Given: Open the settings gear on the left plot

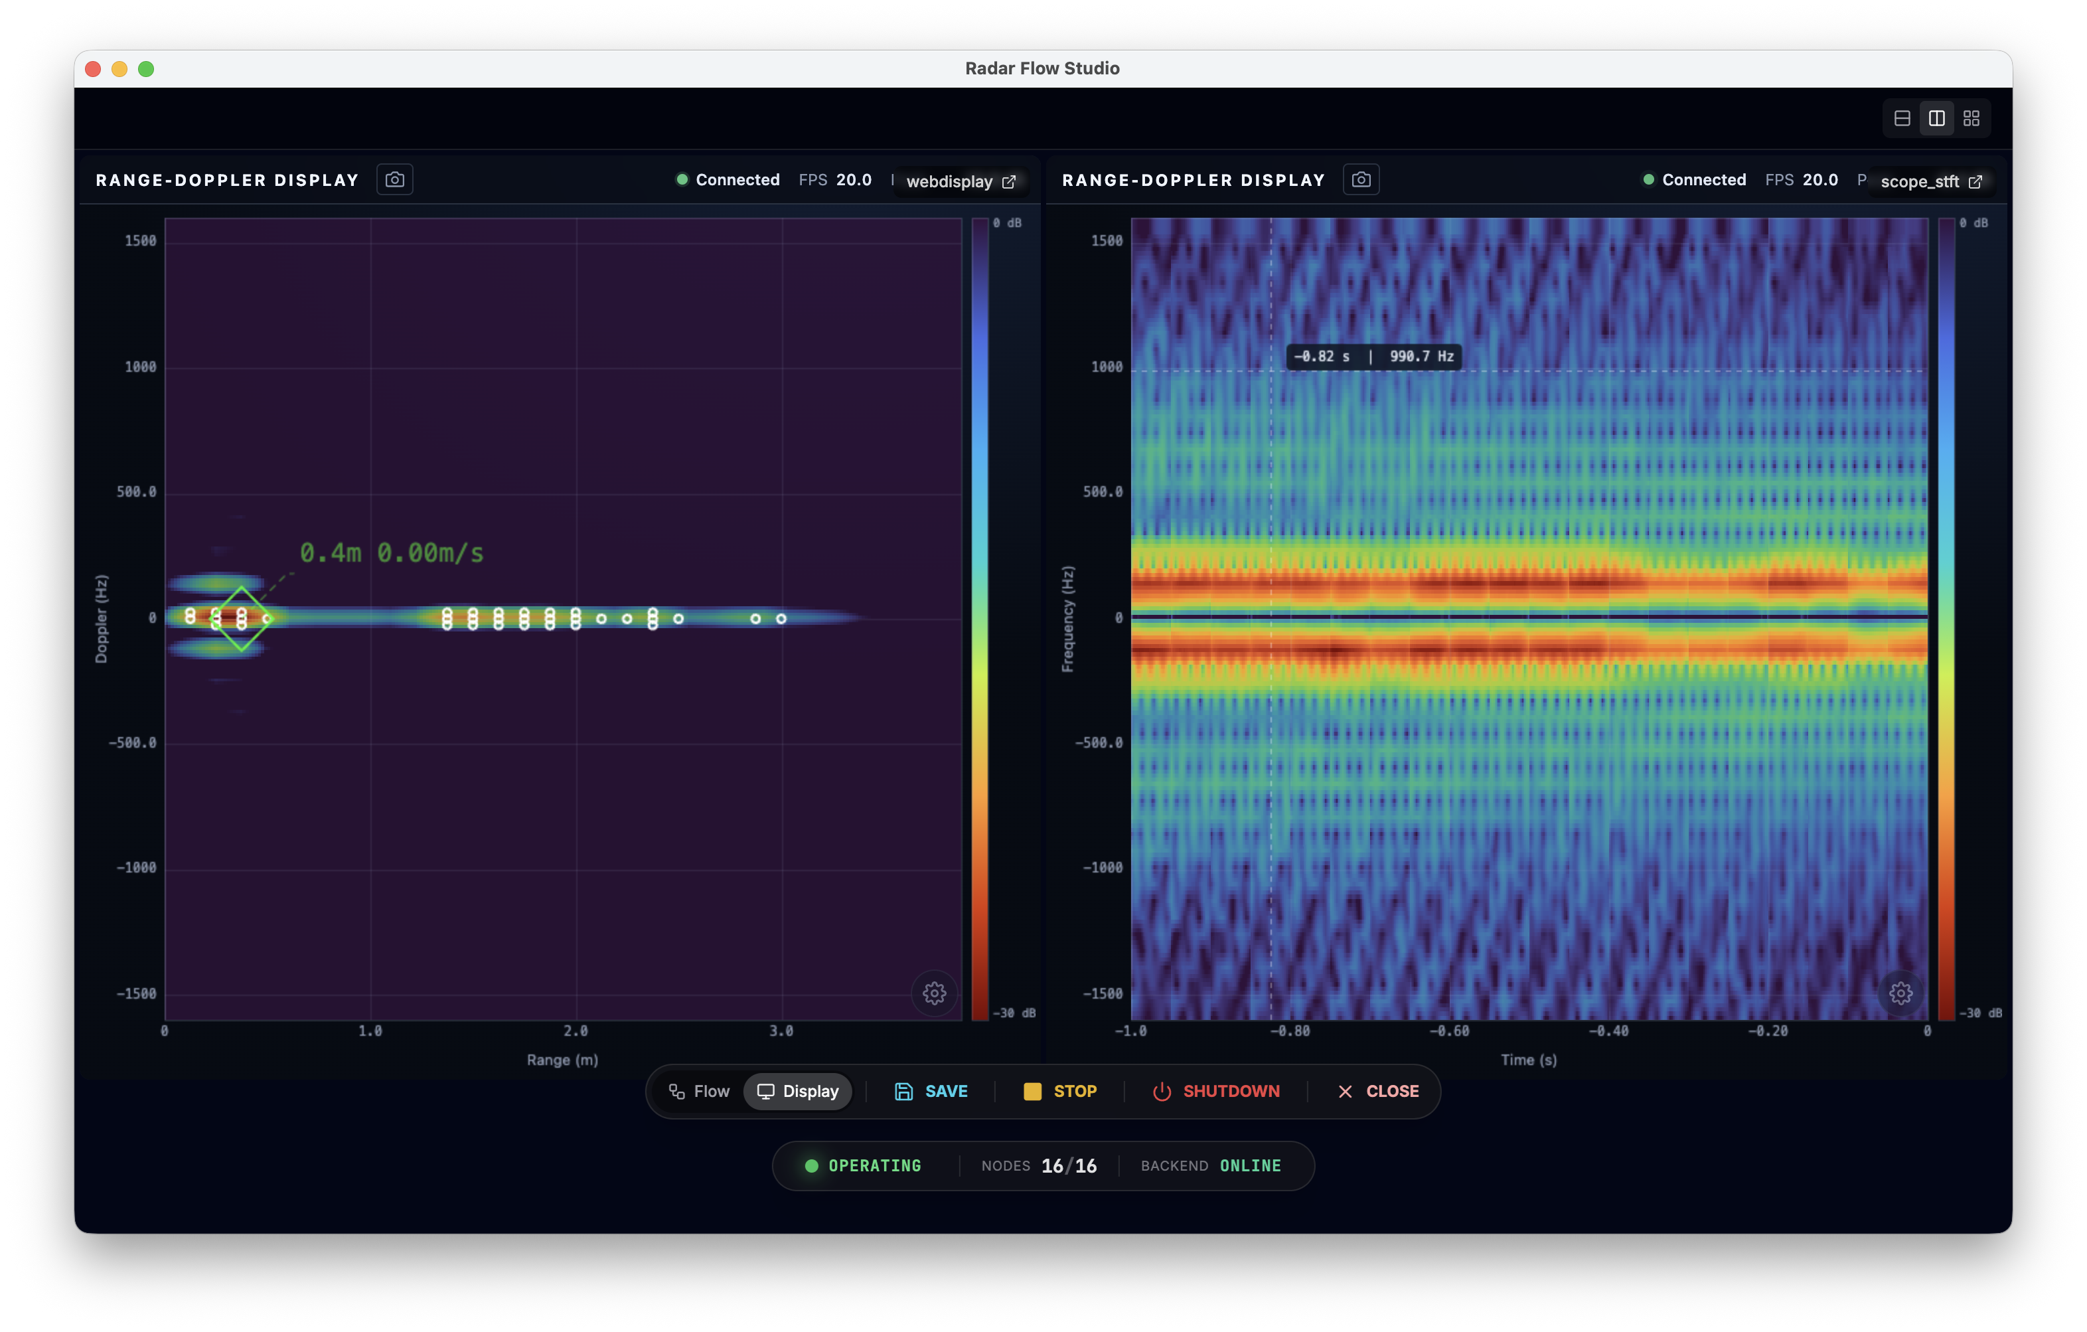Looking at the screenshot, I should [934, 994].
